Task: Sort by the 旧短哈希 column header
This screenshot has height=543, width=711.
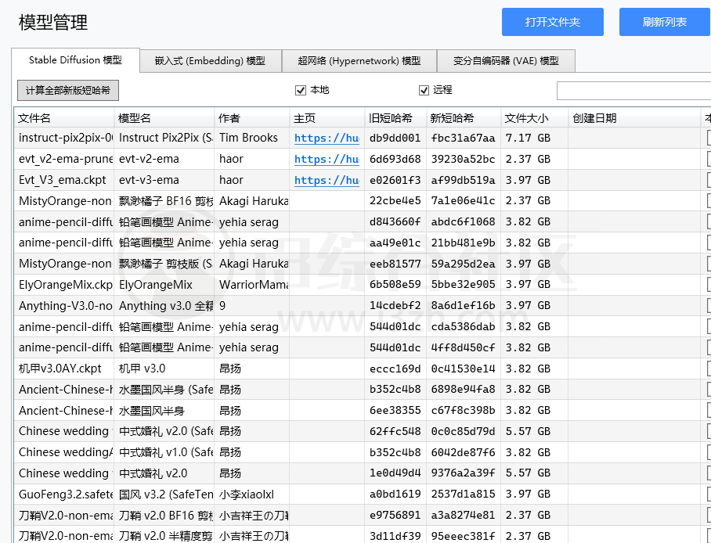Action: 395,118
